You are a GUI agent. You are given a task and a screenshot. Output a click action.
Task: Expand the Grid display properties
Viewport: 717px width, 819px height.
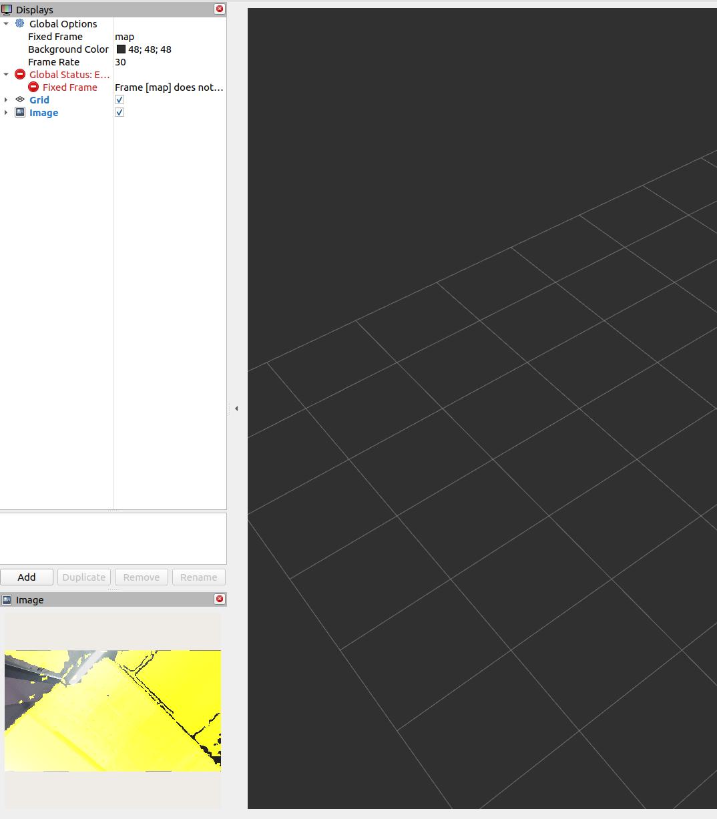[x=6, y=99]
